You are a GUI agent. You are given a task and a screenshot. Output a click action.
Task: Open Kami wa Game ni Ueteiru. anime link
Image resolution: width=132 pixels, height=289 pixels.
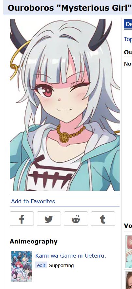[x=71, y=256]
